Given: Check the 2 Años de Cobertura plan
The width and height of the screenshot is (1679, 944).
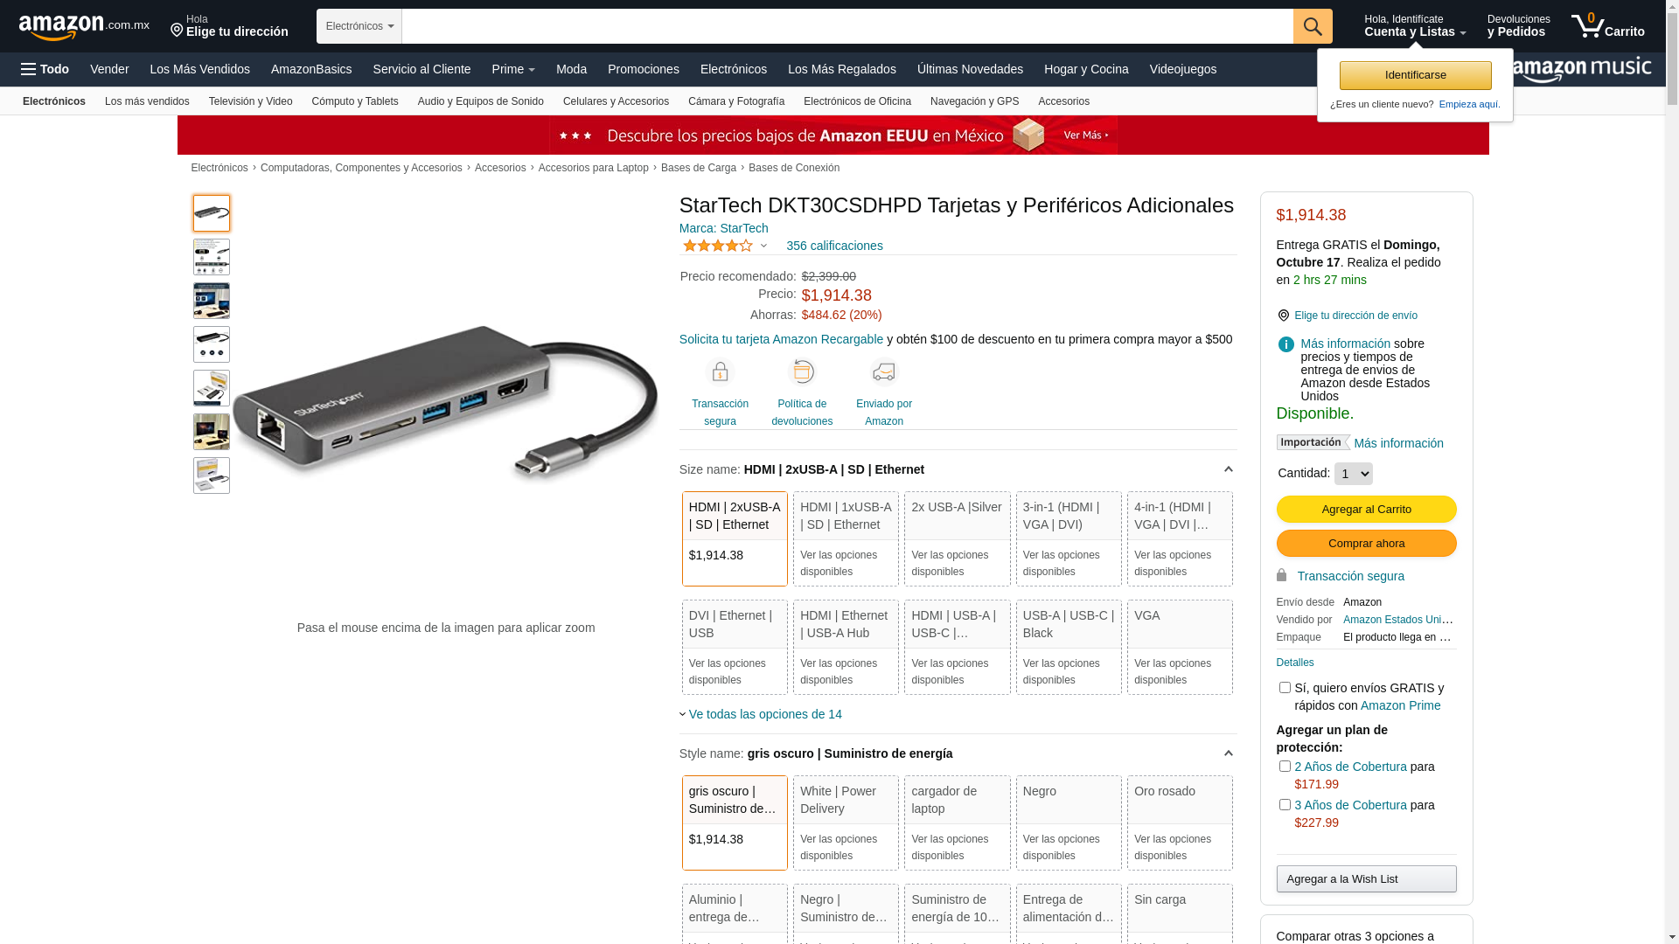Looking at the screenshot, I should click(x=1285, y=767).
